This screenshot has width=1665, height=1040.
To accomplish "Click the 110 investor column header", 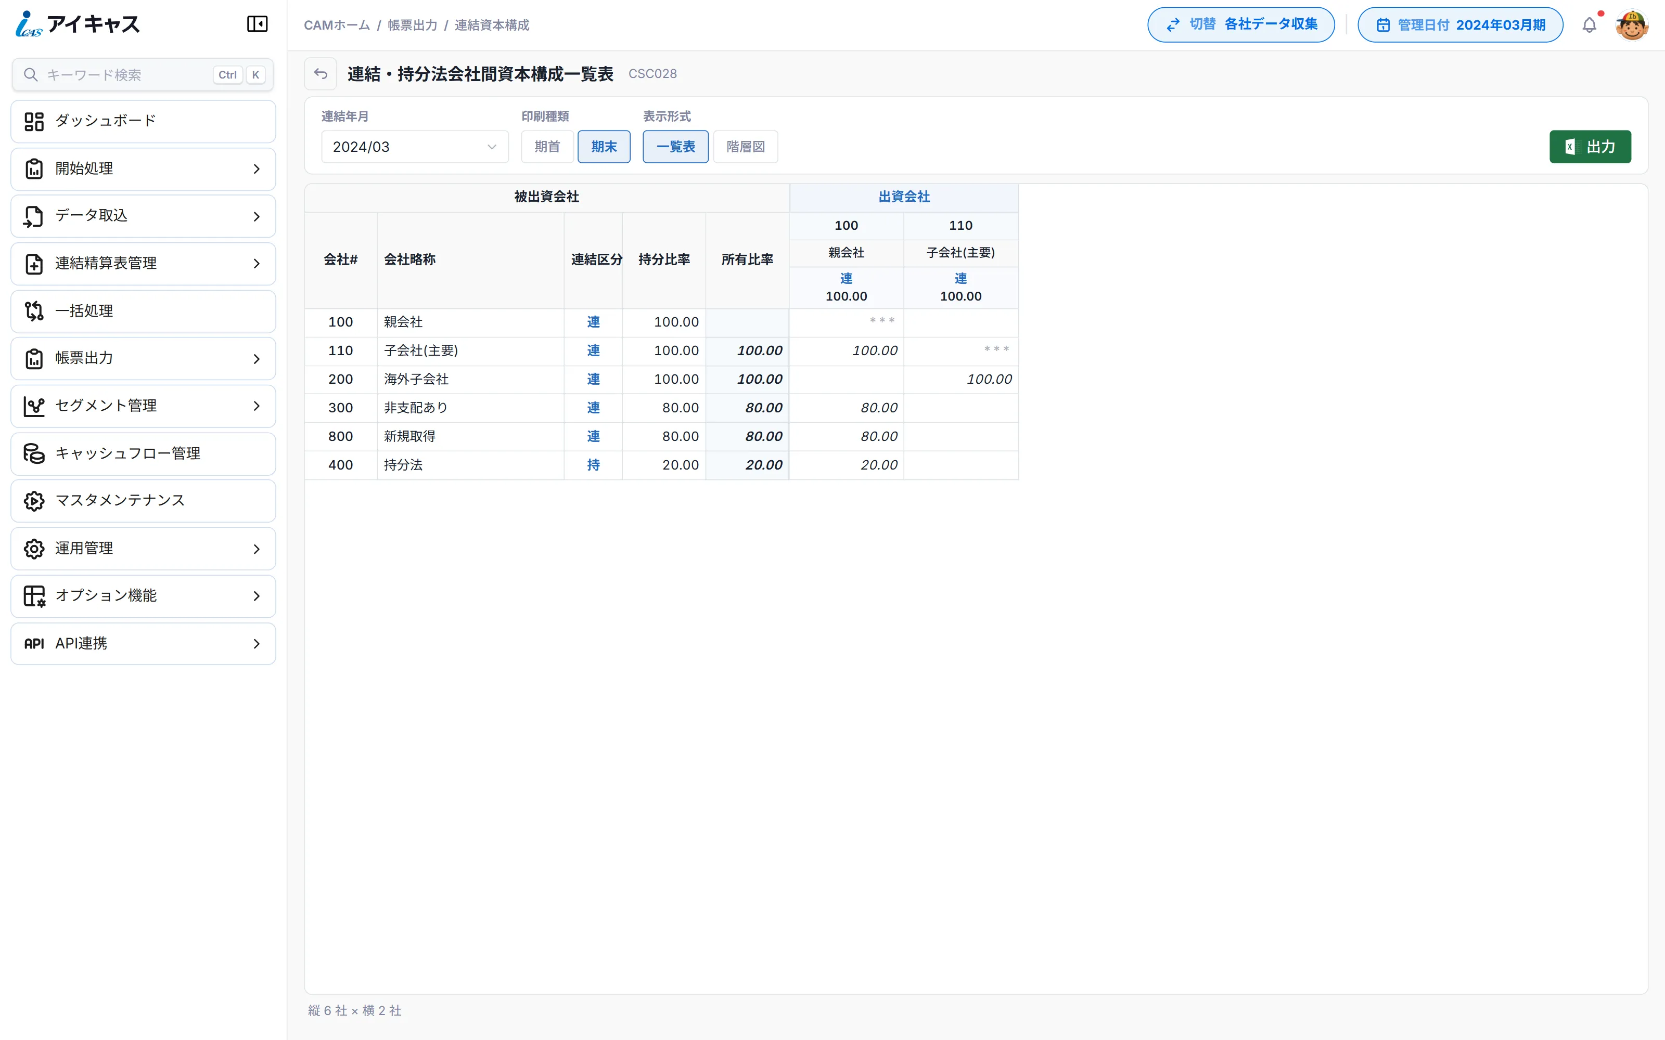I will tap(960, 226).
